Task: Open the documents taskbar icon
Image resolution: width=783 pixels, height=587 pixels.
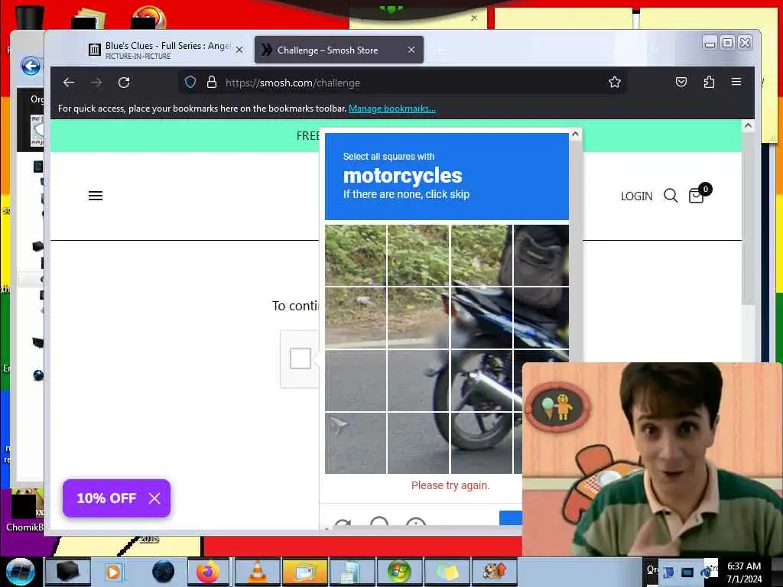Action: pos(351,572)
